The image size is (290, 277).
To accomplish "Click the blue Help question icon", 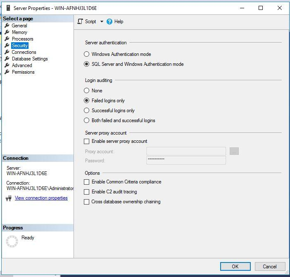I will 109,22.
